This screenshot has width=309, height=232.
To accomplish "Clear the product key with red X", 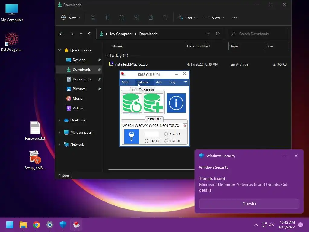I will coord(185,126).
